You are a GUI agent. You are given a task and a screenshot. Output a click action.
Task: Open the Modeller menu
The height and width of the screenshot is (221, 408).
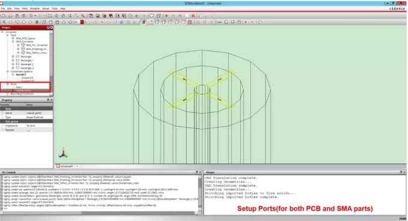pos(35,8)
